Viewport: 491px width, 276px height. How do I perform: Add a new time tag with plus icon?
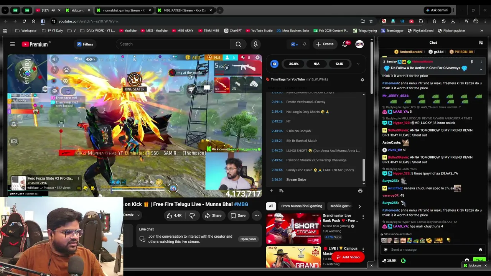point(271,191)
